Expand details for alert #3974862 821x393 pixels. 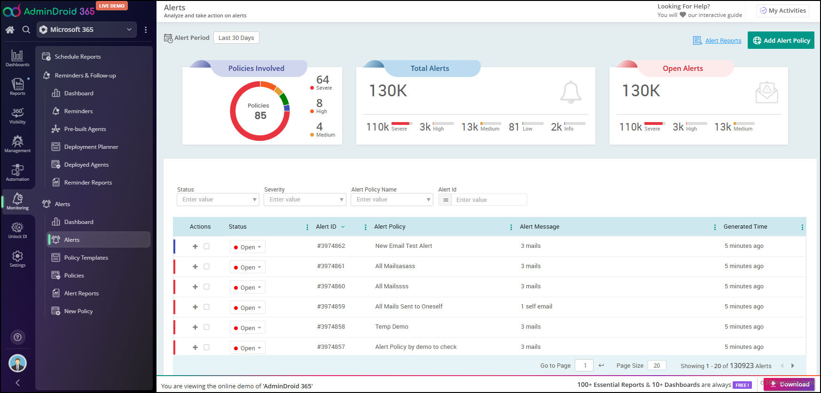pyautogui.click(x=195, y=247)
